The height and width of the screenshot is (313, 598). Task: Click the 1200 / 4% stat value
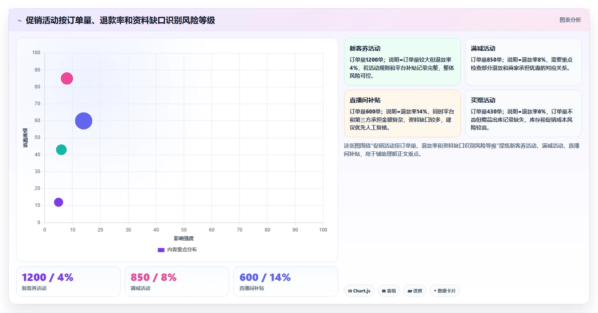coord(47,278)
